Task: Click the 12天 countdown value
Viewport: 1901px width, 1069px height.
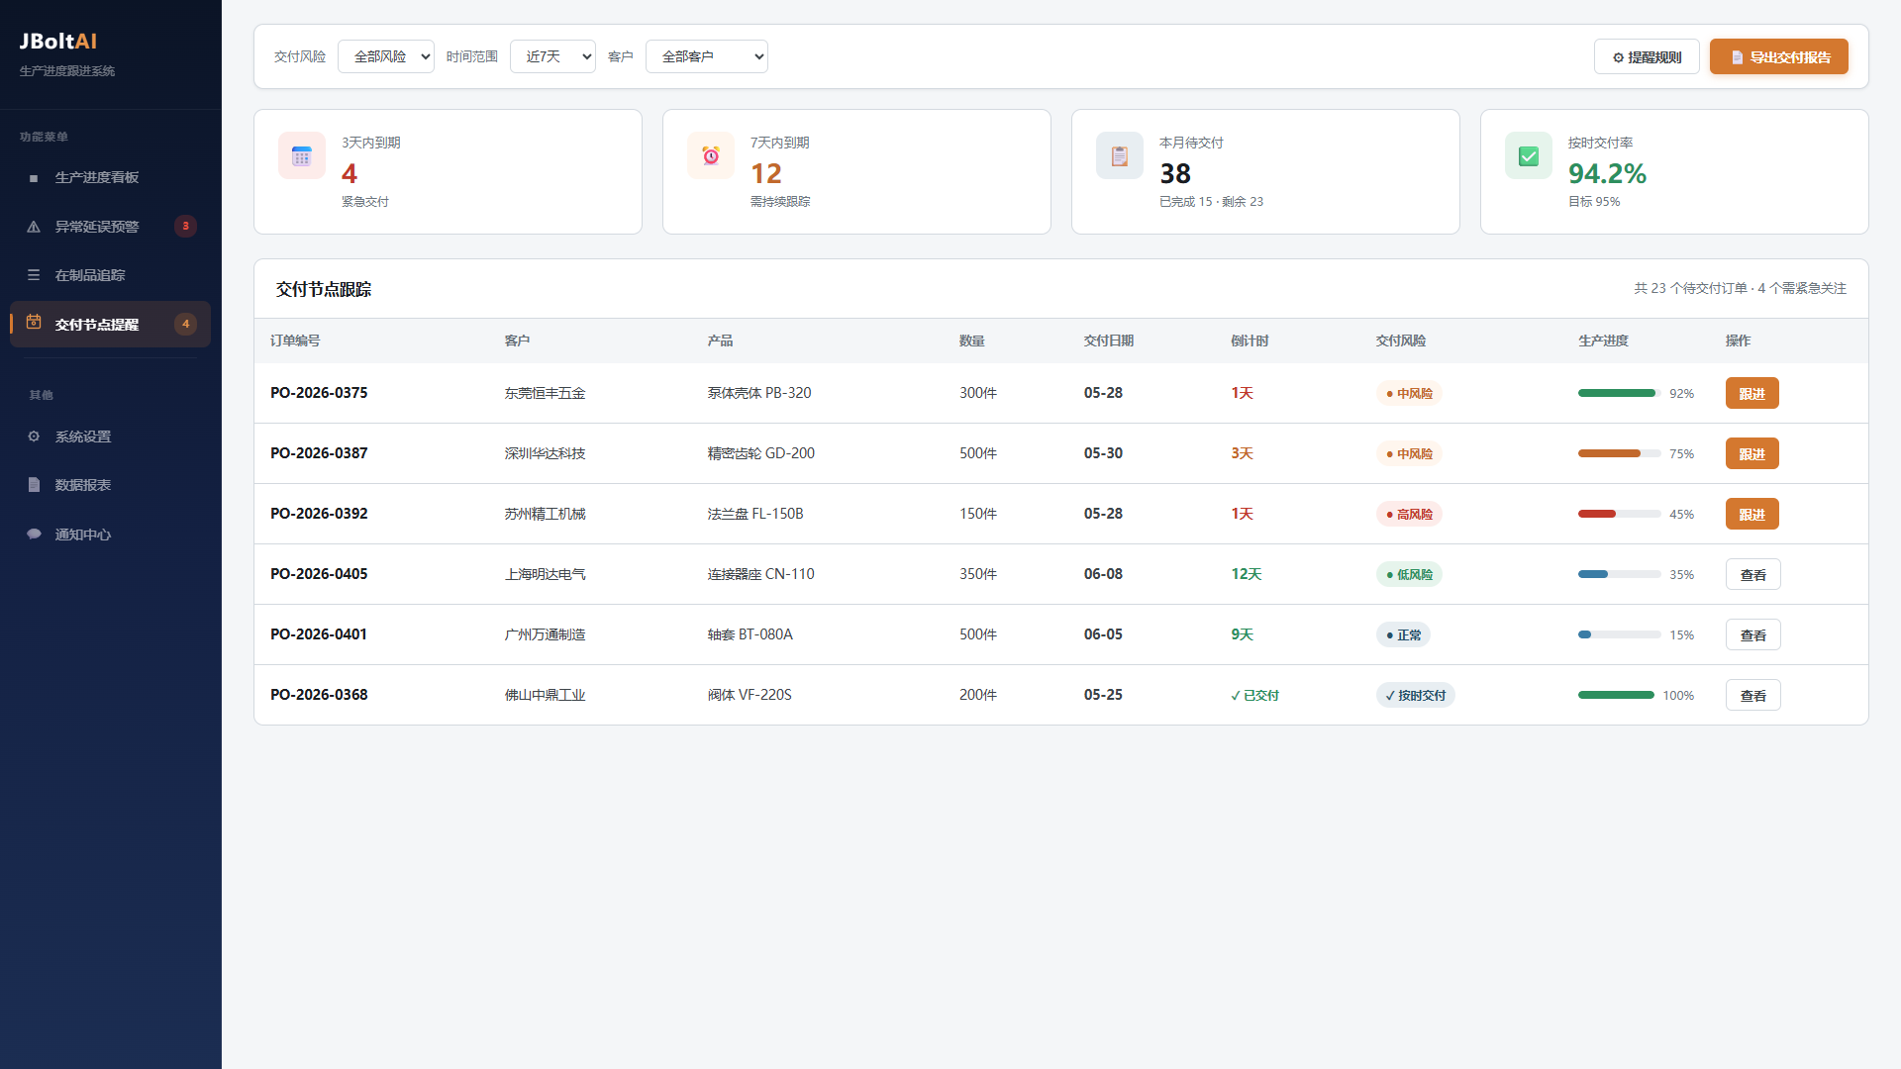Action: point(1247,574)
